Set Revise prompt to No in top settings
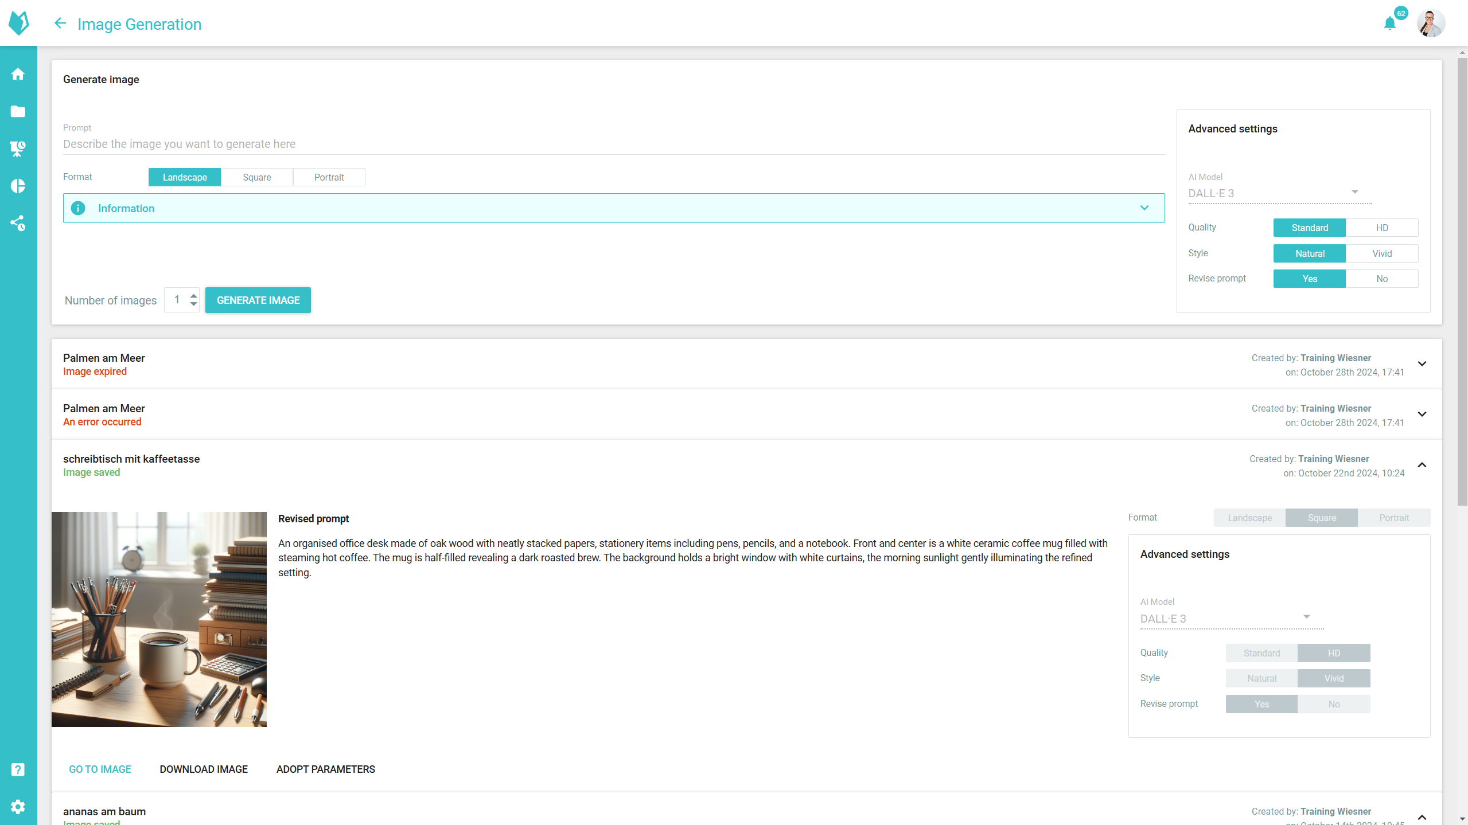Screen dimensions: 1468x825 [1382, 279]
